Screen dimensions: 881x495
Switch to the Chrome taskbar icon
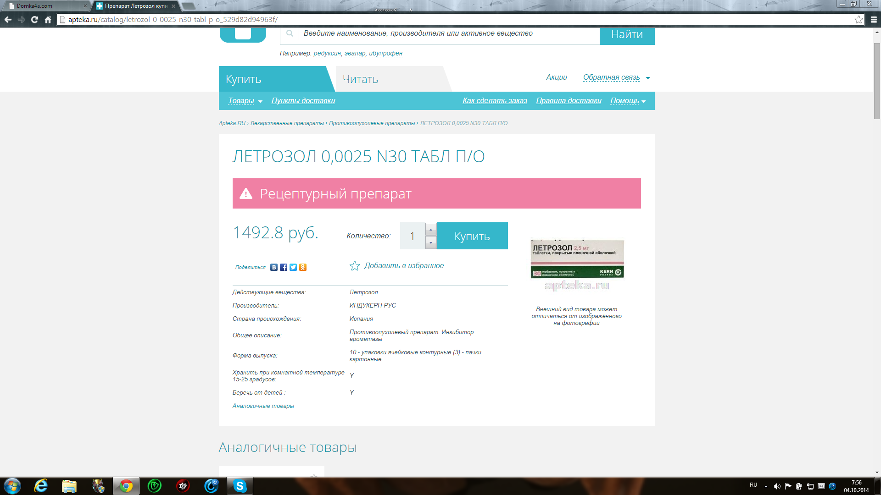(x=126, y=486)
